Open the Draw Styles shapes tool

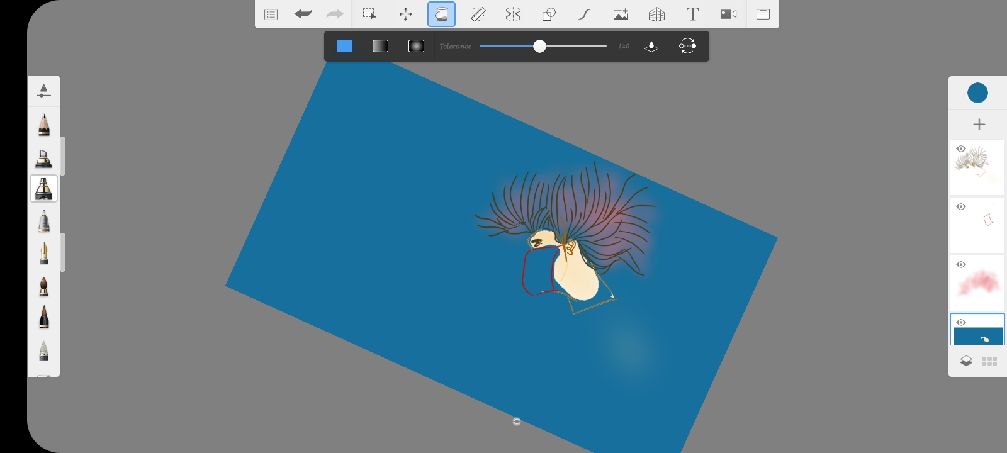pyautogui.click(x=549, y=14)
